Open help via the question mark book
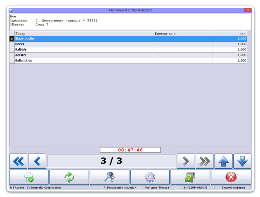The image size is (260, 197). click(x=190, y=177)
